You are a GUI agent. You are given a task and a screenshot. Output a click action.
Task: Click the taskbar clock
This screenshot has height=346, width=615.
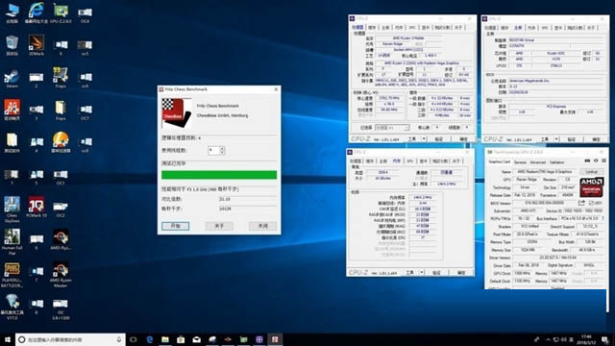(x=586, y=339)
